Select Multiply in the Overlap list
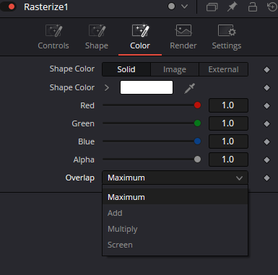 pos(175,229)
